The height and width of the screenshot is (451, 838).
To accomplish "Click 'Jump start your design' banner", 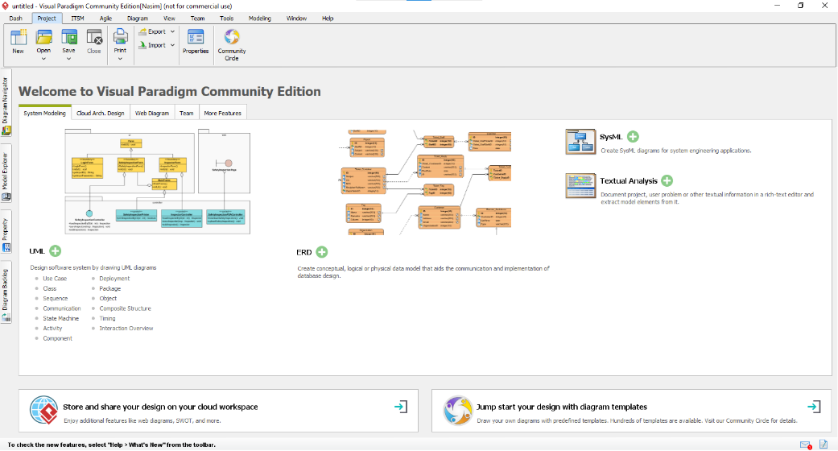I will [631, 411].
